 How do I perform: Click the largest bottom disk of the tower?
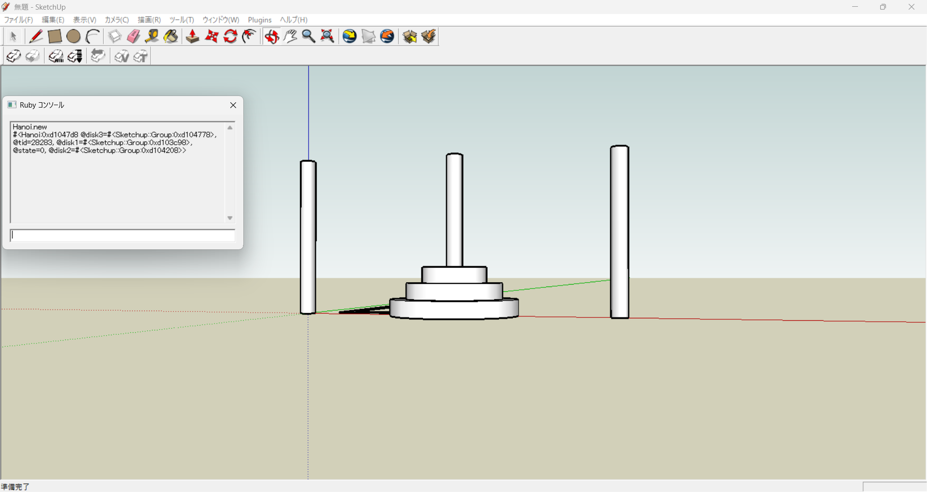[454, 309]
